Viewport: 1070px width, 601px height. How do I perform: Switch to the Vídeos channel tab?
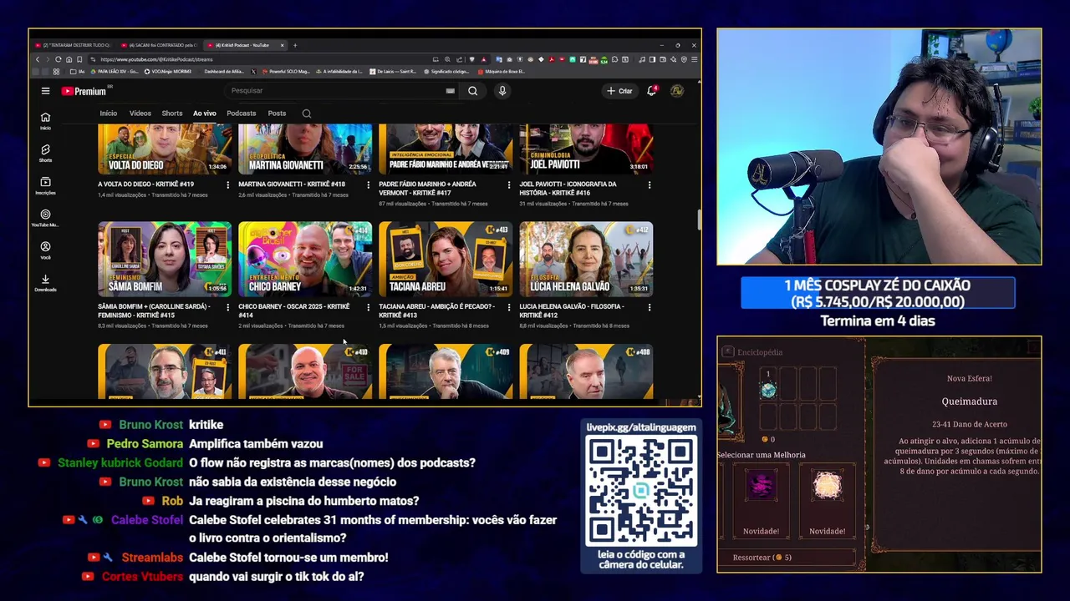140,114
